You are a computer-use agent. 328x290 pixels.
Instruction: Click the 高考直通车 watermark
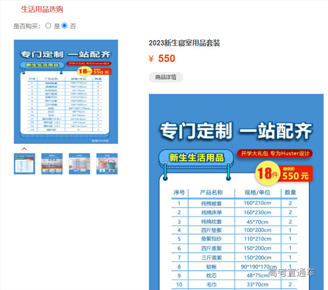click(292, 273)
